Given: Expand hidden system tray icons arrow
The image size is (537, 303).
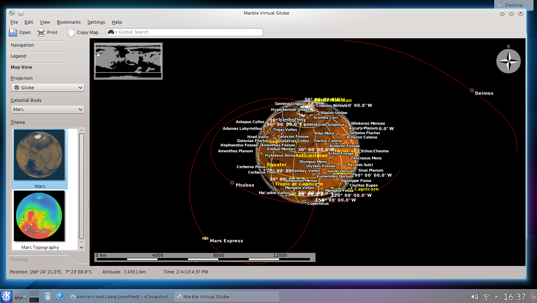Looking at the screenshot, I should [496, 297].
